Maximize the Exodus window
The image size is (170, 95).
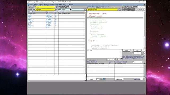click(140, 2)
